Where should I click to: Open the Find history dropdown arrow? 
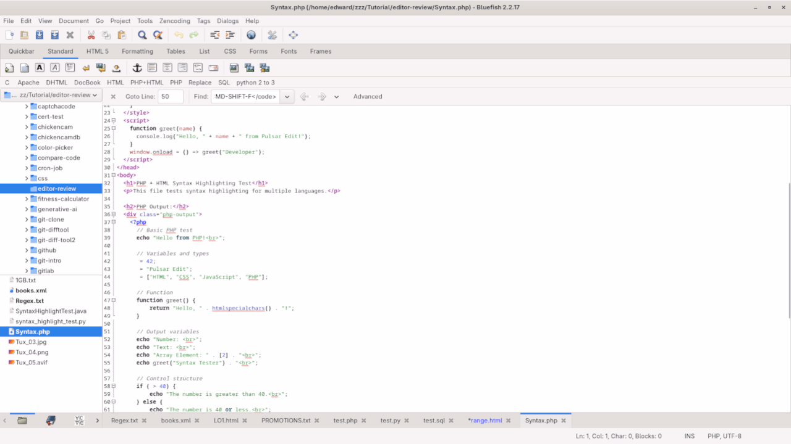(x=287, y=97)
